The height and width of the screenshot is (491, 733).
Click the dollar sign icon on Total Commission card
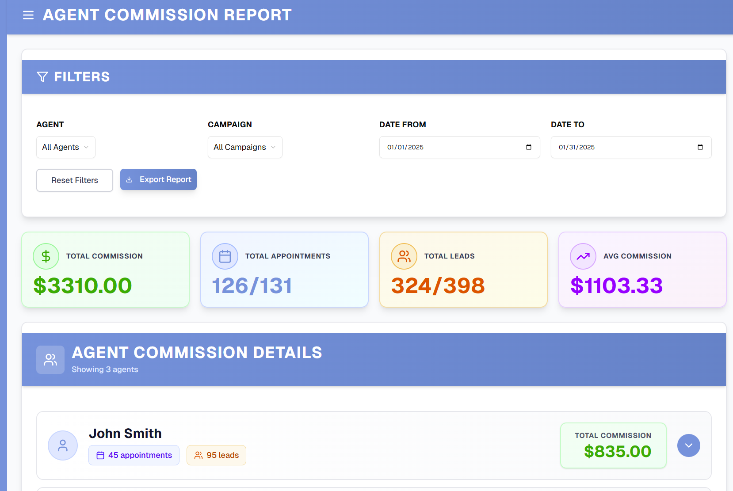tap(46, 256)
